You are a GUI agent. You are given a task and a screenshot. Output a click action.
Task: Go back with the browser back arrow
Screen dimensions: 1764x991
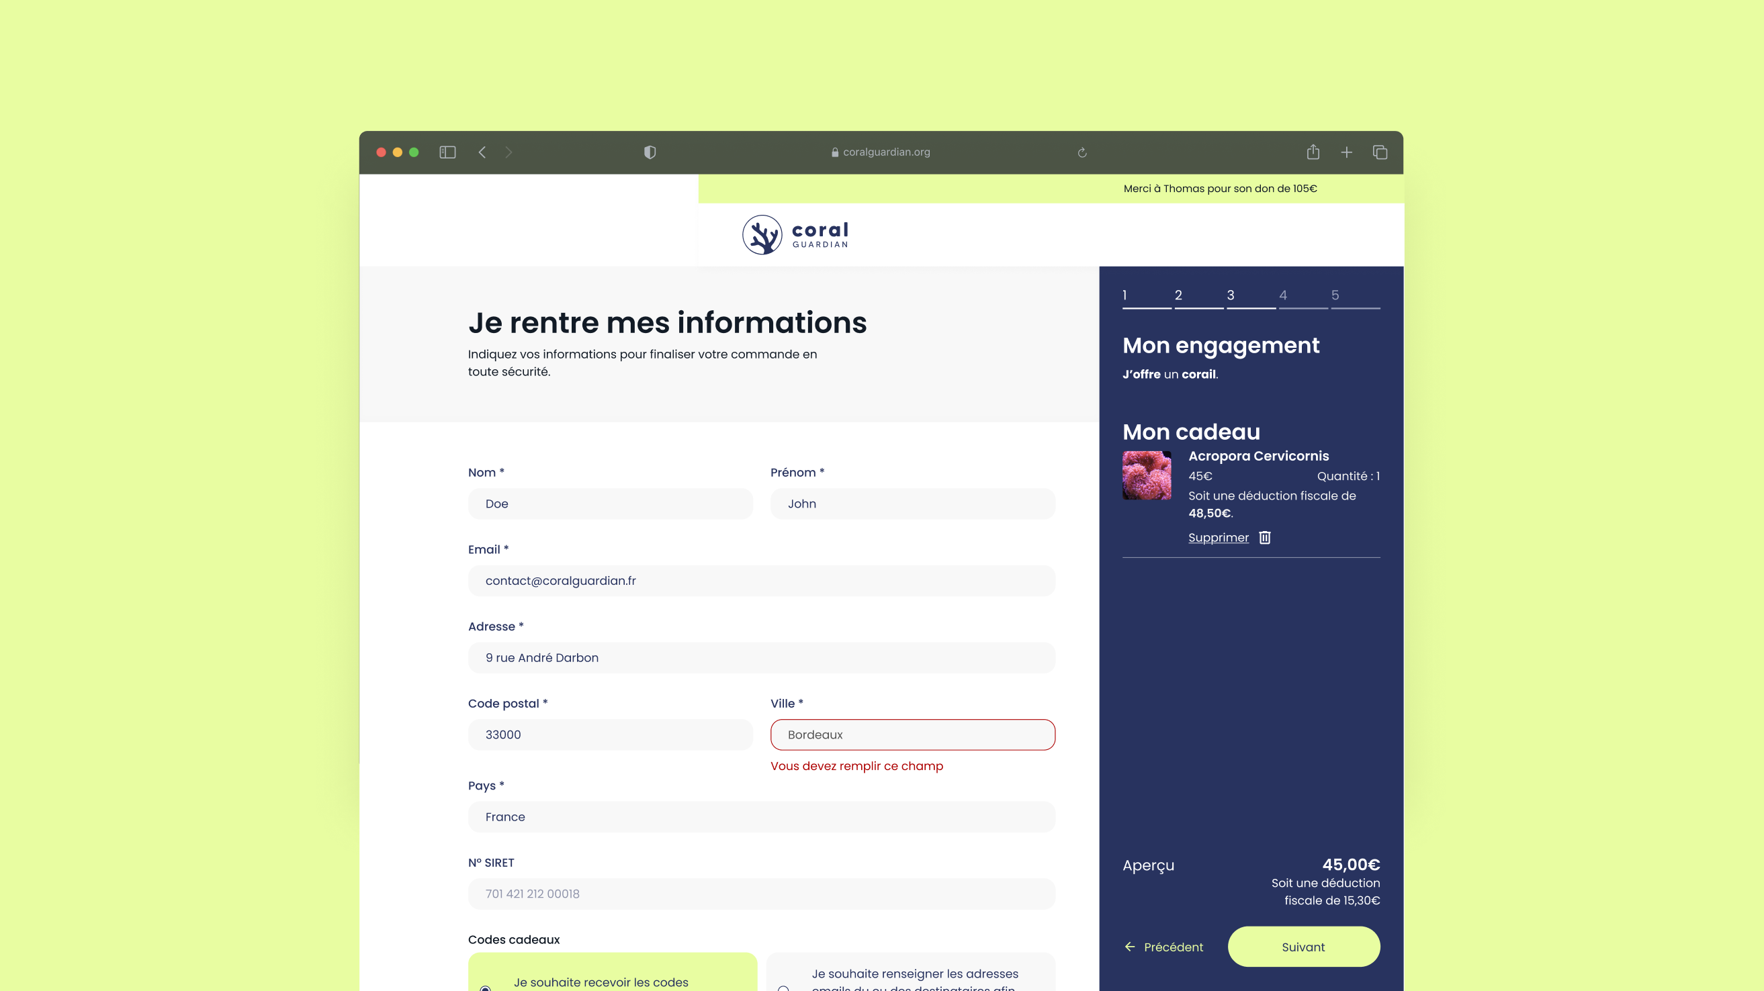(482, 152)
